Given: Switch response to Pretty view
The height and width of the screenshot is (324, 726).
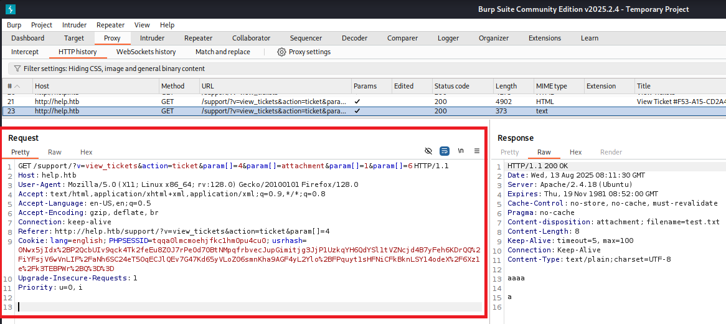Looking at the screenshot, I should point(509,152).
